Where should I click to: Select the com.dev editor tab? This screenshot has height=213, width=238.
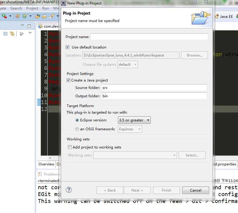point(49,26)
